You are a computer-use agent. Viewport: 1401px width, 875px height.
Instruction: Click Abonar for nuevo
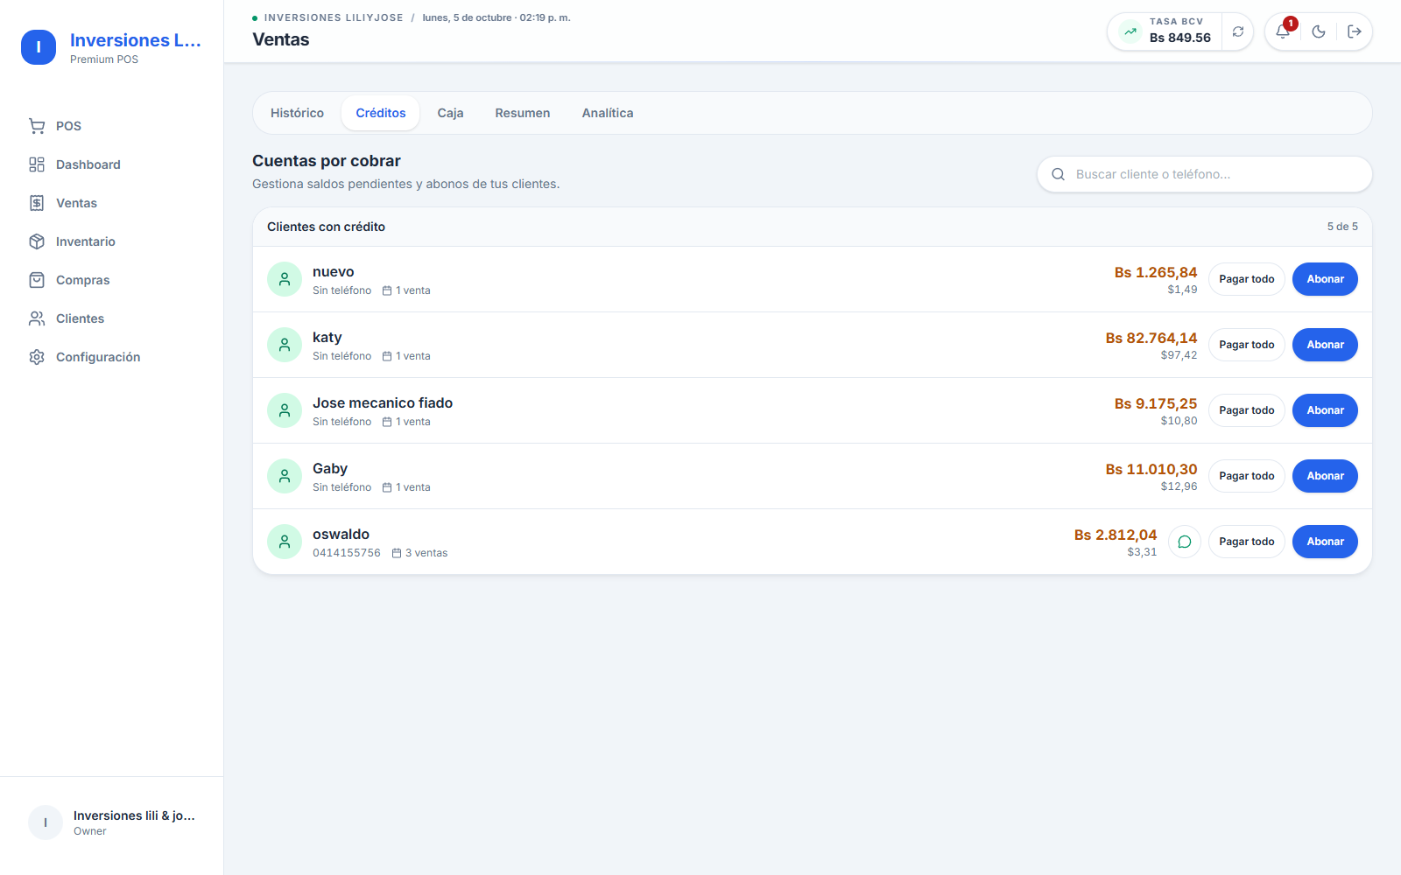click(1326, 279)
